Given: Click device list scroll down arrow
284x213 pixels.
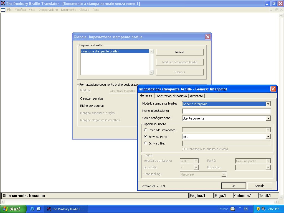Looking at the screenshot, I should pos(151,72).
